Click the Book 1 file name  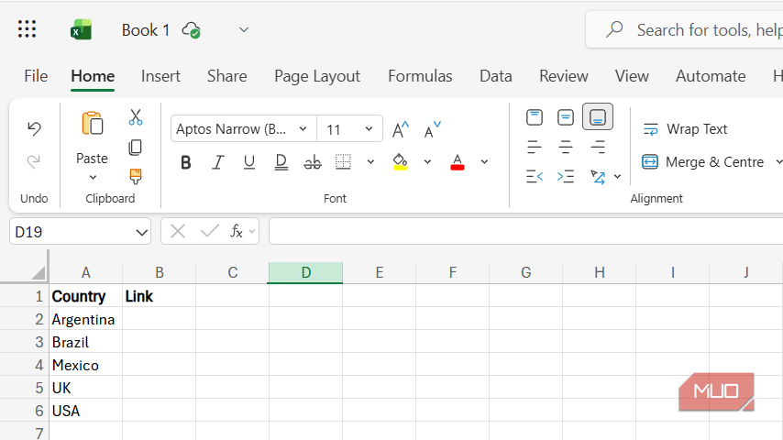click(x=146, y=30)
